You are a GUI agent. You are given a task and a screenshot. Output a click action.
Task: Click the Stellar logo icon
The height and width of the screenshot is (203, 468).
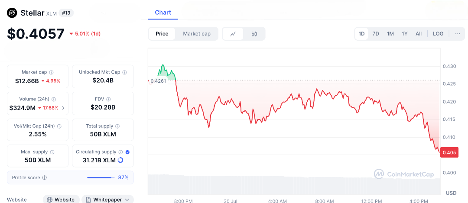(x=12, y=13)
